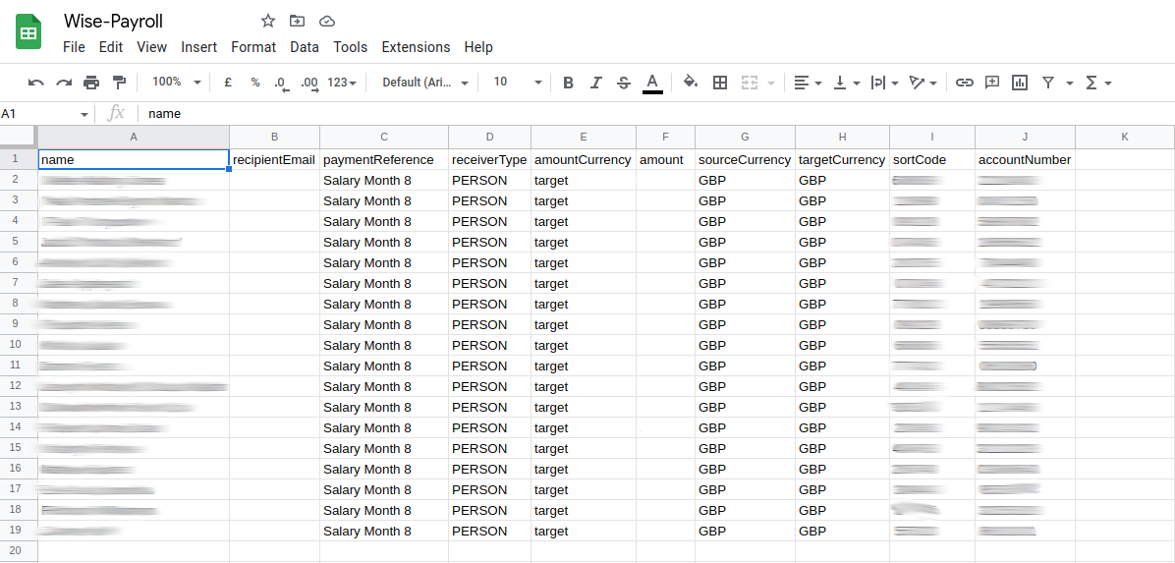Select the receiverType header cell

coord(490,160)
